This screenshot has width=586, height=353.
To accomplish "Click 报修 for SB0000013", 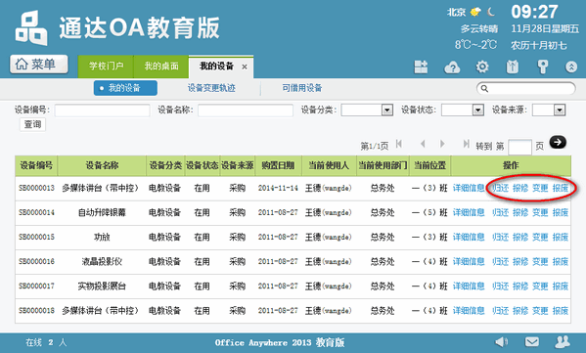I will coord(520,188).
